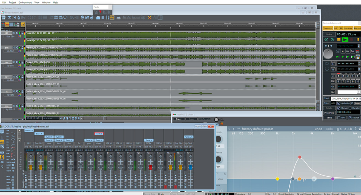
Task: Click the red Record button in transport
Action: coord(351,40)
